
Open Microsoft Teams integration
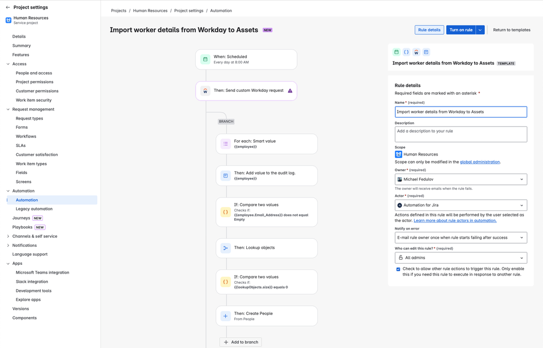pos(42,272)
